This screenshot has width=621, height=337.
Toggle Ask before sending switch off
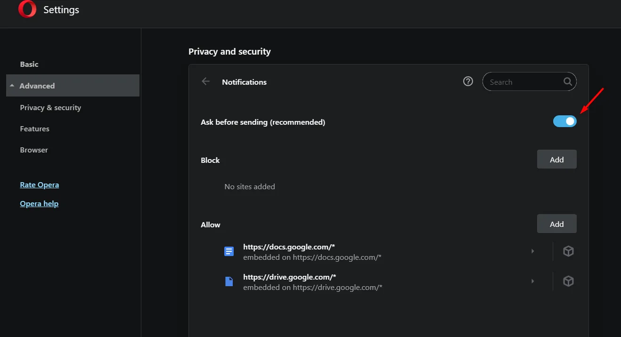pos(565,121)
